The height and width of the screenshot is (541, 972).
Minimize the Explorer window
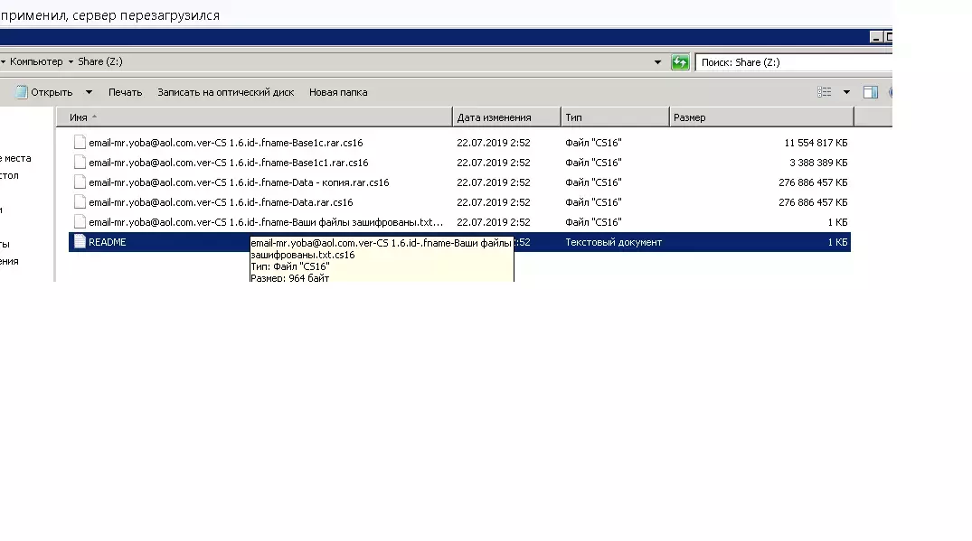(875, 37)
